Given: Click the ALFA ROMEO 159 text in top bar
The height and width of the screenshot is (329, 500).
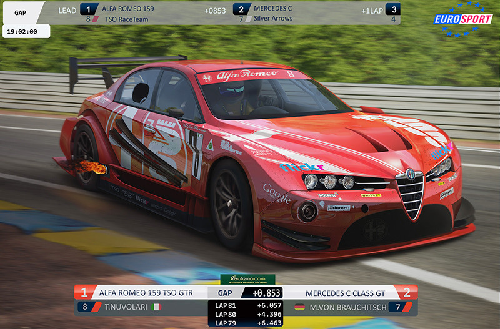Looking at the screenshot, I should (x=128, y=9).
